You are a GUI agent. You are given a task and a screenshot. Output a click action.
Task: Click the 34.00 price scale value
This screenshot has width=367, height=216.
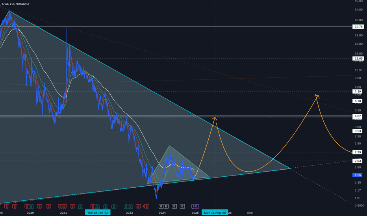(358, 9)
